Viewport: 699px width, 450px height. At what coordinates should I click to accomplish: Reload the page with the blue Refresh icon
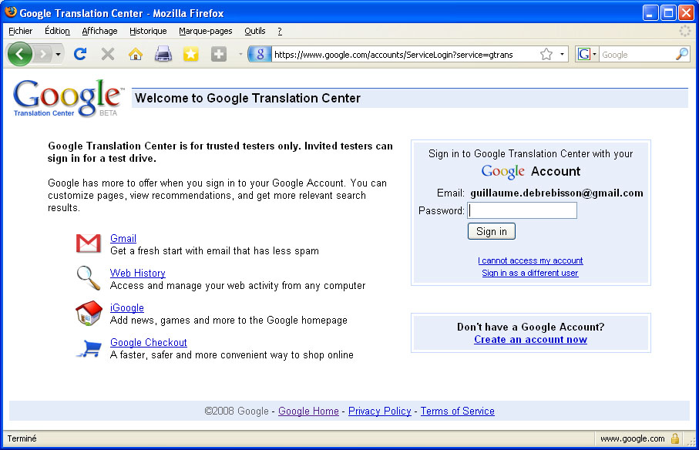[x=80, y=55]
